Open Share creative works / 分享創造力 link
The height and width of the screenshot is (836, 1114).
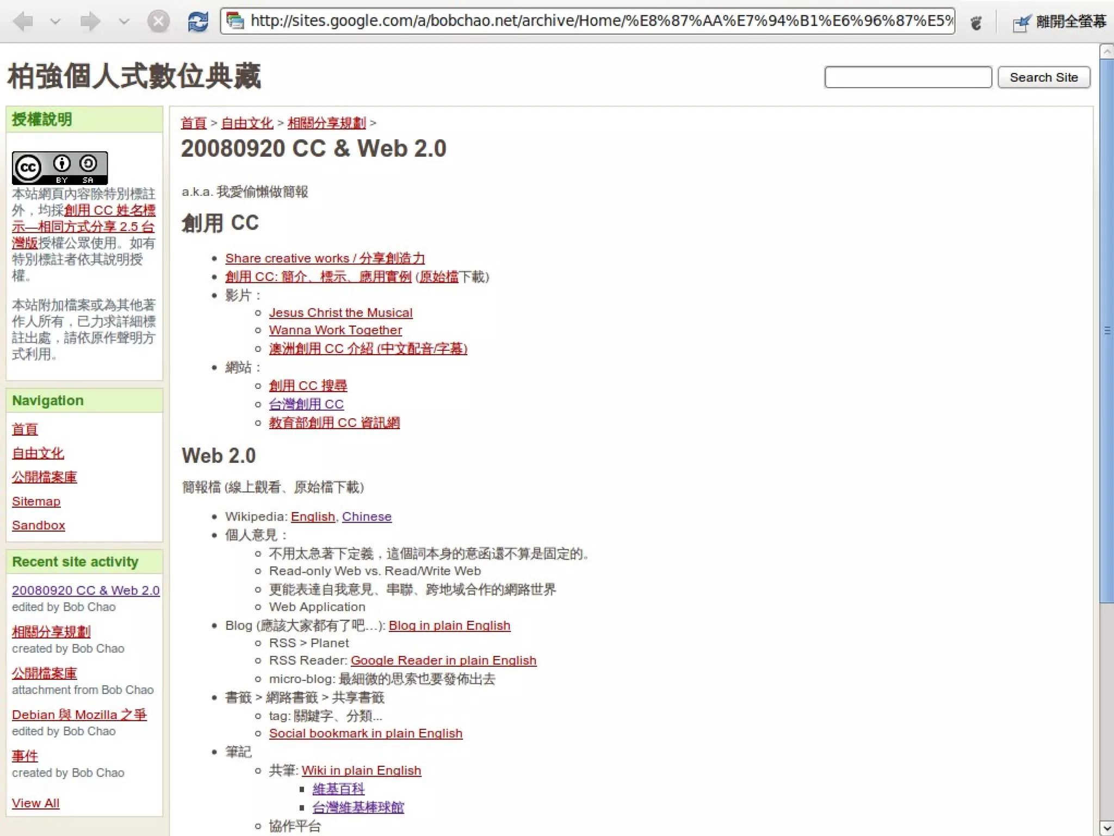pyautogui.click(x=325, y=258)
